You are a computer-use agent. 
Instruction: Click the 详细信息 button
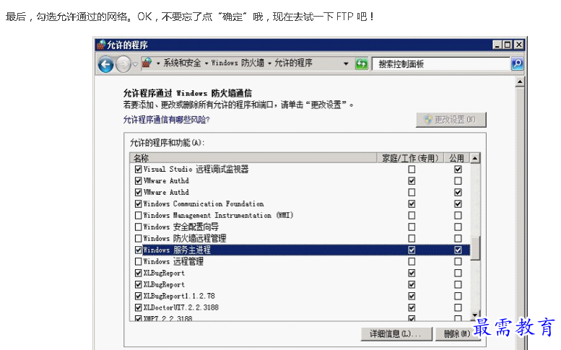coord(396,334)
